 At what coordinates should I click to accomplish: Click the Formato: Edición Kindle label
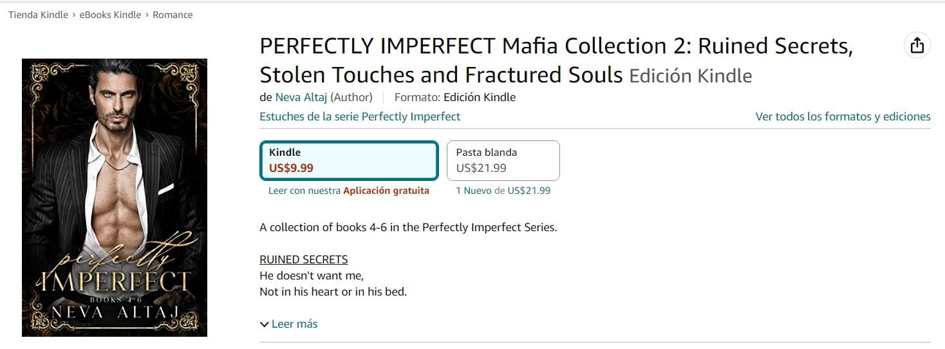(454, 97)
